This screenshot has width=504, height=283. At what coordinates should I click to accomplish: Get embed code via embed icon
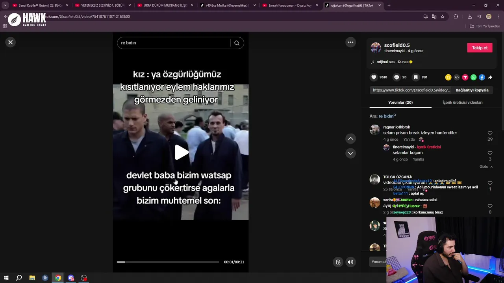(457, 77)
